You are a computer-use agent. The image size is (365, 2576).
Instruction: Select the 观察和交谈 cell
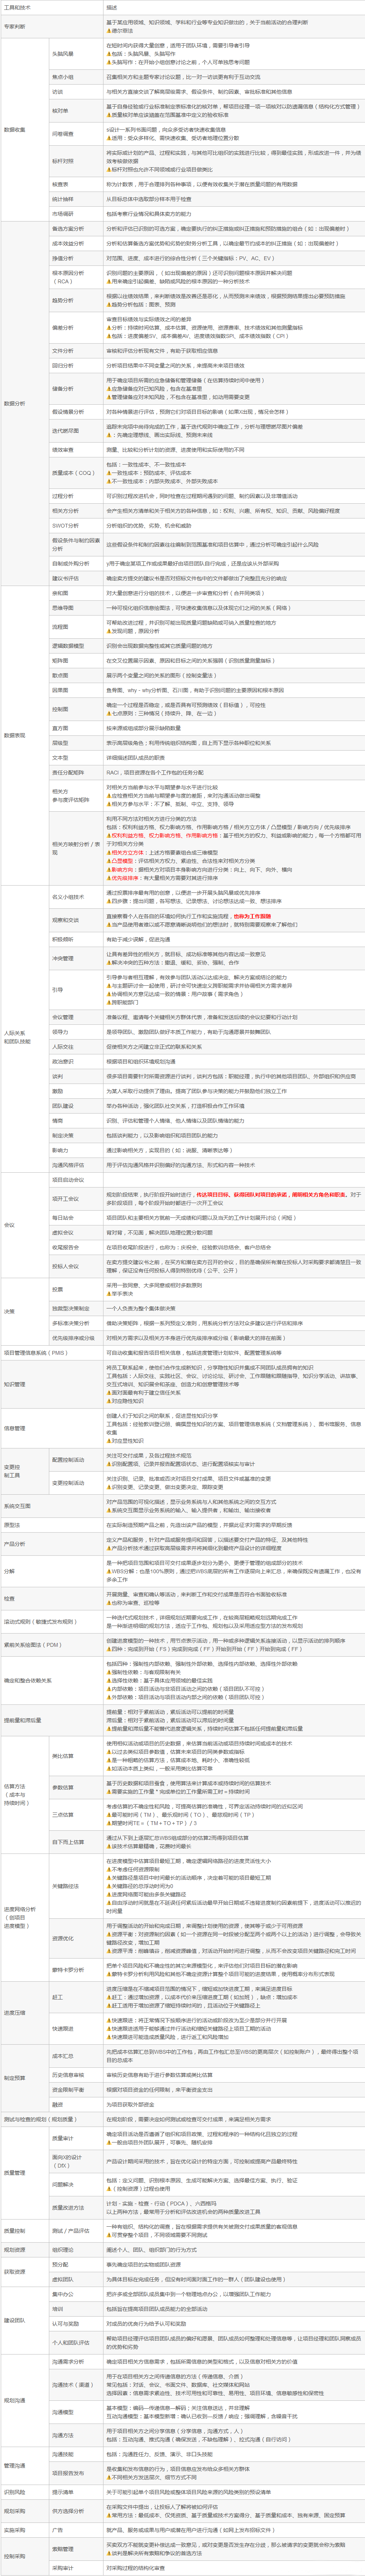[x=76, y=920]
